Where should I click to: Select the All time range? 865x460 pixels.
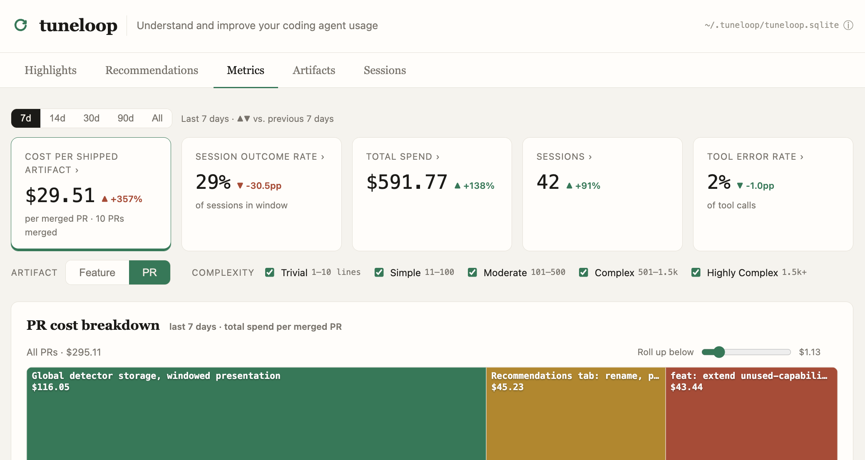[157, 118]
